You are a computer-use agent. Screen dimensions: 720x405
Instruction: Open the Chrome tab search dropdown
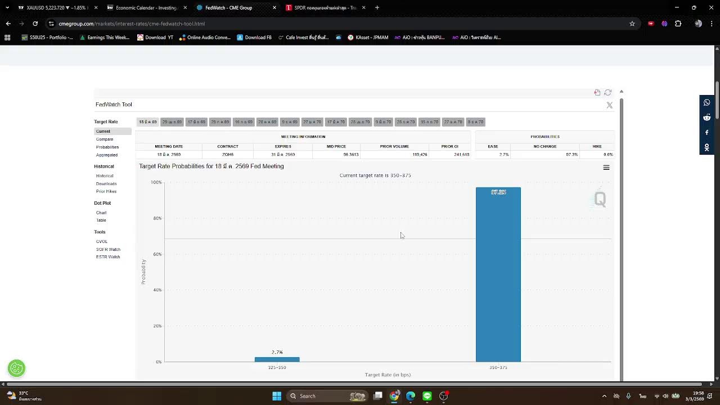pyautogui.click(x=7, y=8)
